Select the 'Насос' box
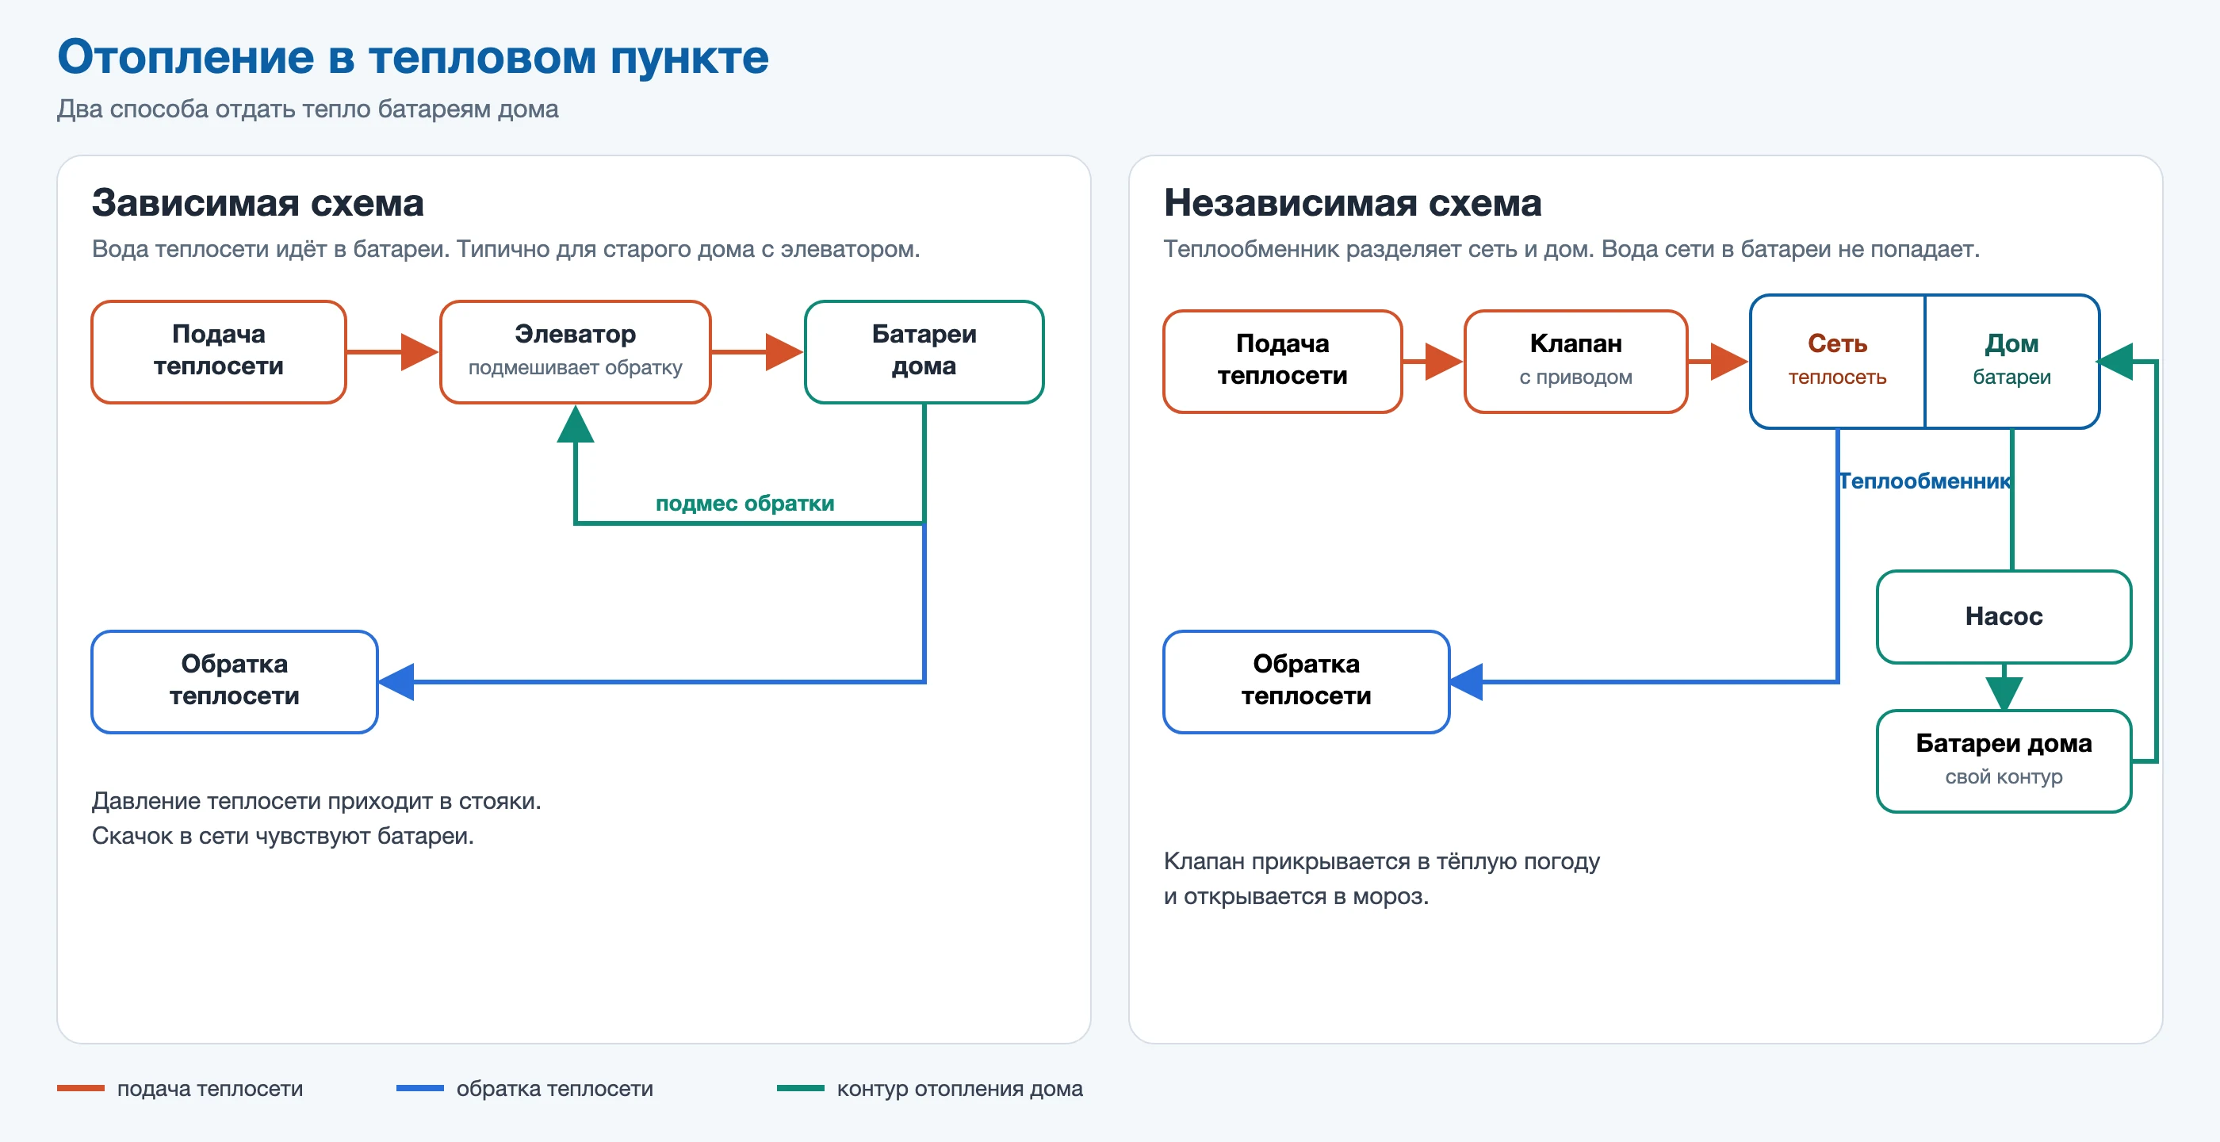 click(2004, 617)
